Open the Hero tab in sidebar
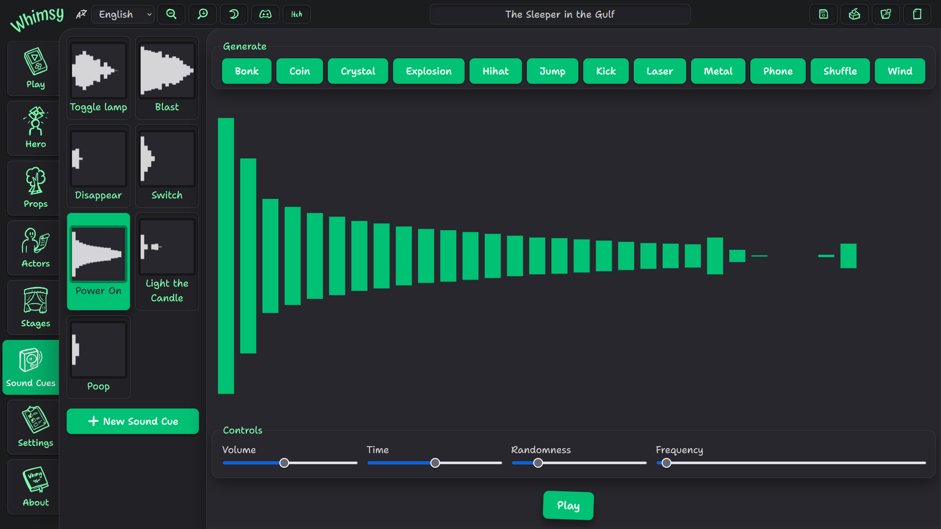 (x=35, y=128)
